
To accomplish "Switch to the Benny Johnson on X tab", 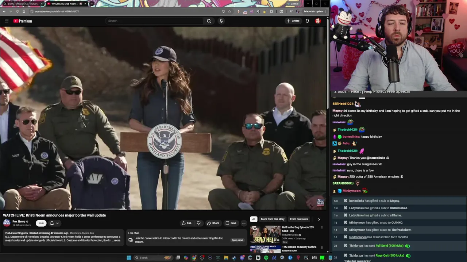I will (x=22, y=4).
